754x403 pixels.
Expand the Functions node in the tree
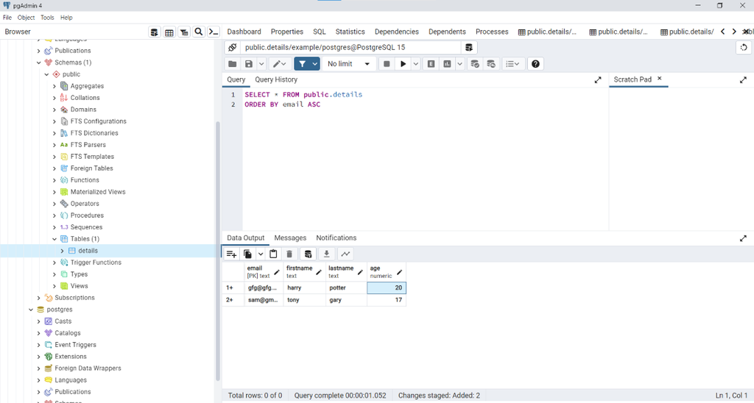point(54,180)
